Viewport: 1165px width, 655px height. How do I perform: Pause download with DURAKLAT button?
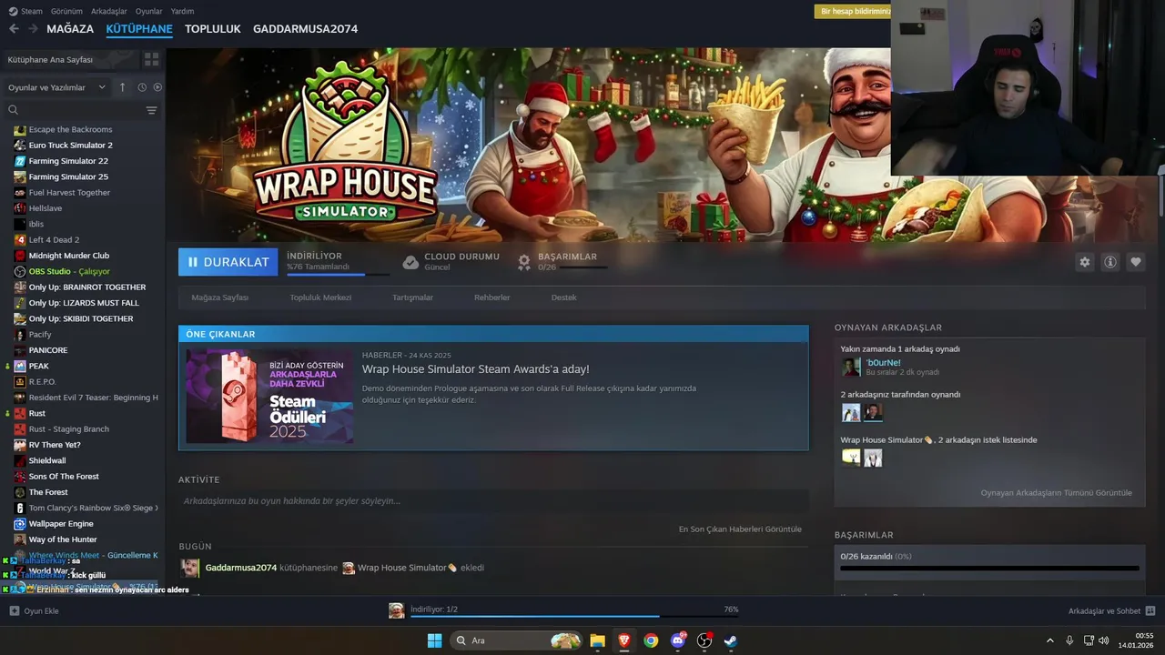click(228, 262)
